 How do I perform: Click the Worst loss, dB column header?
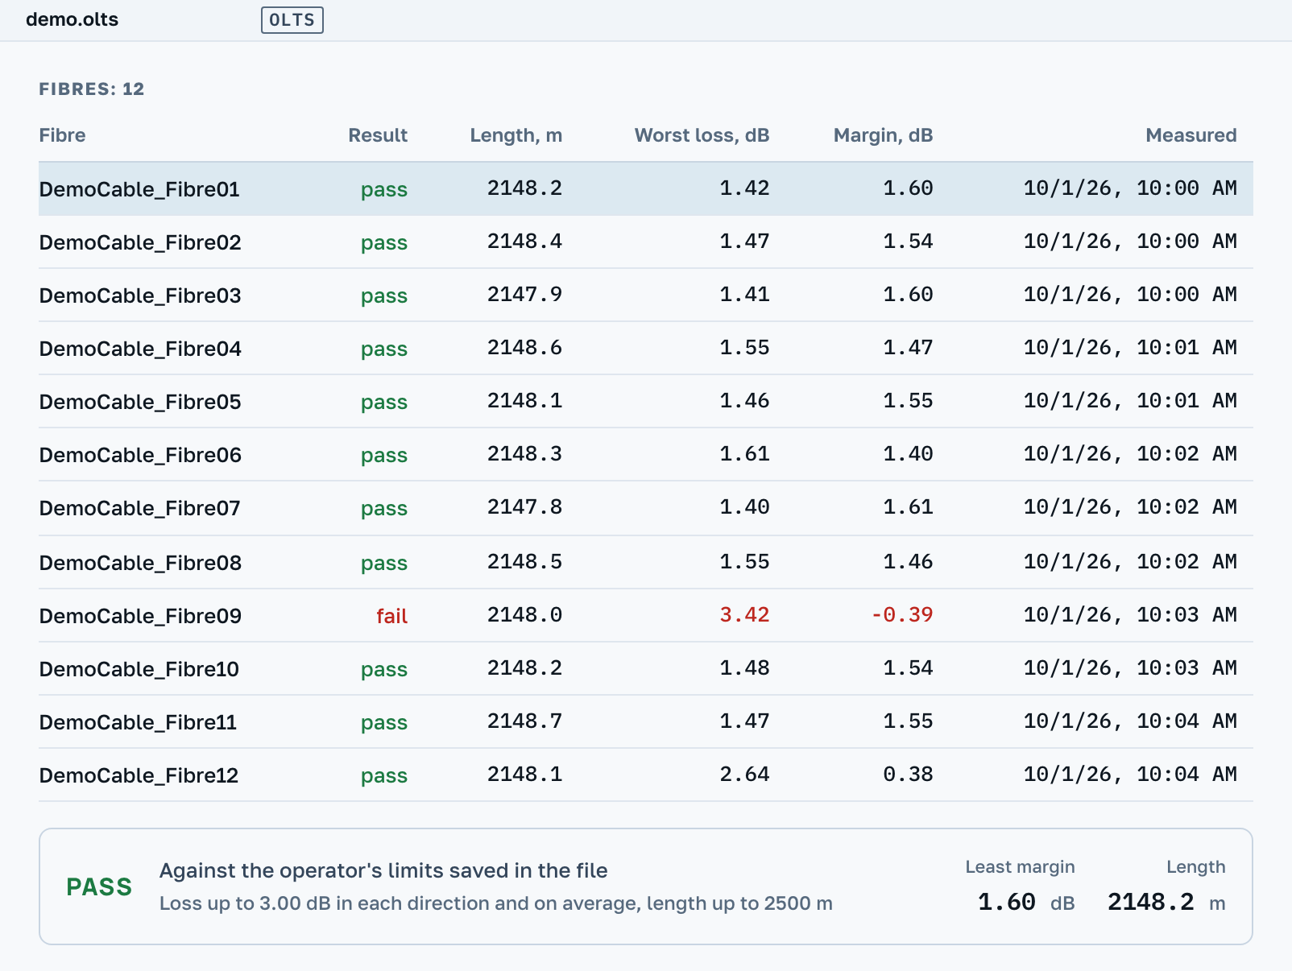(x=702, y=135)
